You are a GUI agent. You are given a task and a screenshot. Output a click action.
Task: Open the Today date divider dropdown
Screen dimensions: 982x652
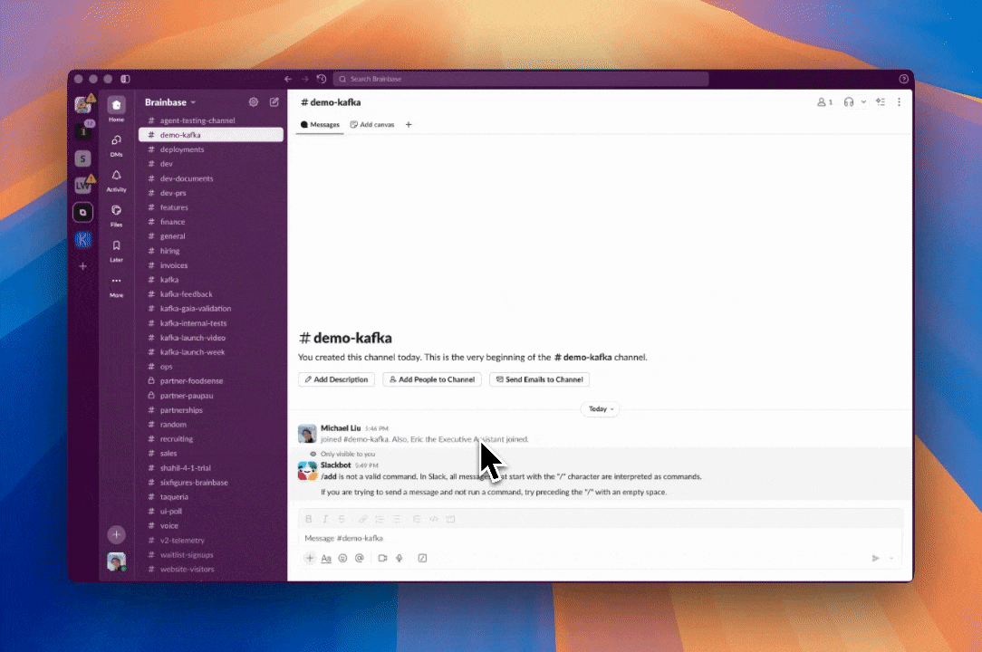click(600, 408)
